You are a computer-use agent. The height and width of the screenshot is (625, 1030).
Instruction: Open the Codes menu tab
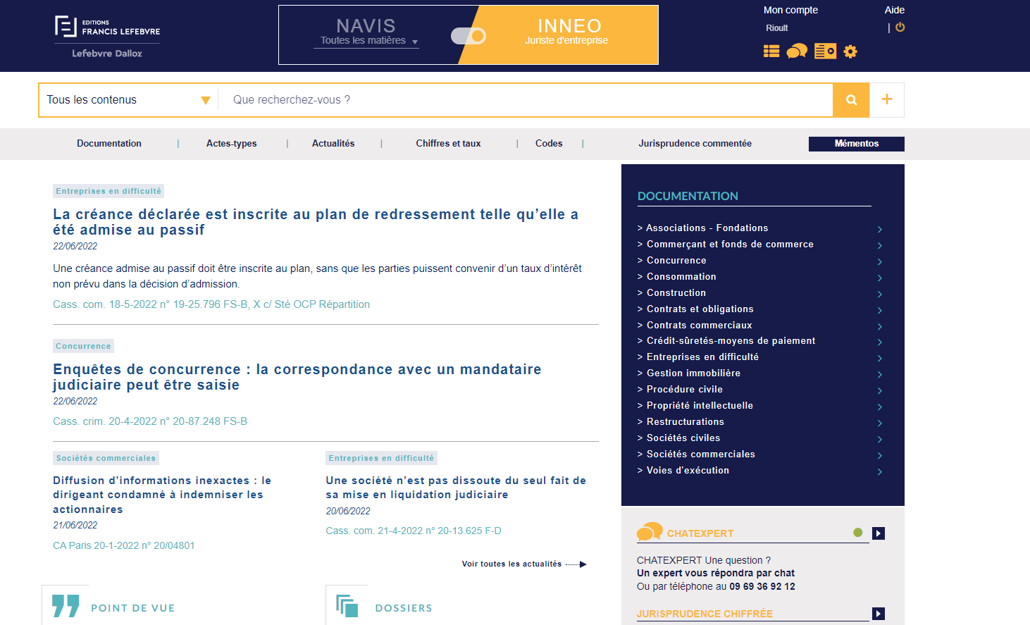[x=549, y=144]
